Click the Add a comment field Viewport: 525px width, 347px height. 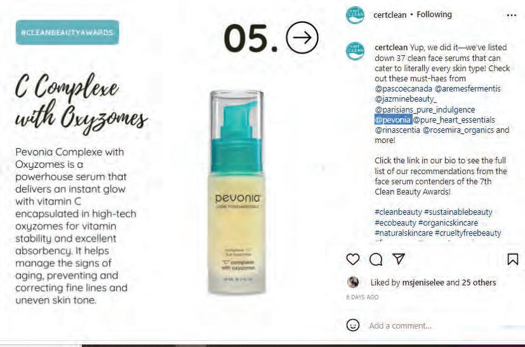tap(435, 325)
